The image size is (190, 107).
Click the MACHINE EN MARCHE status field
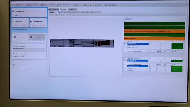[29, 49]
